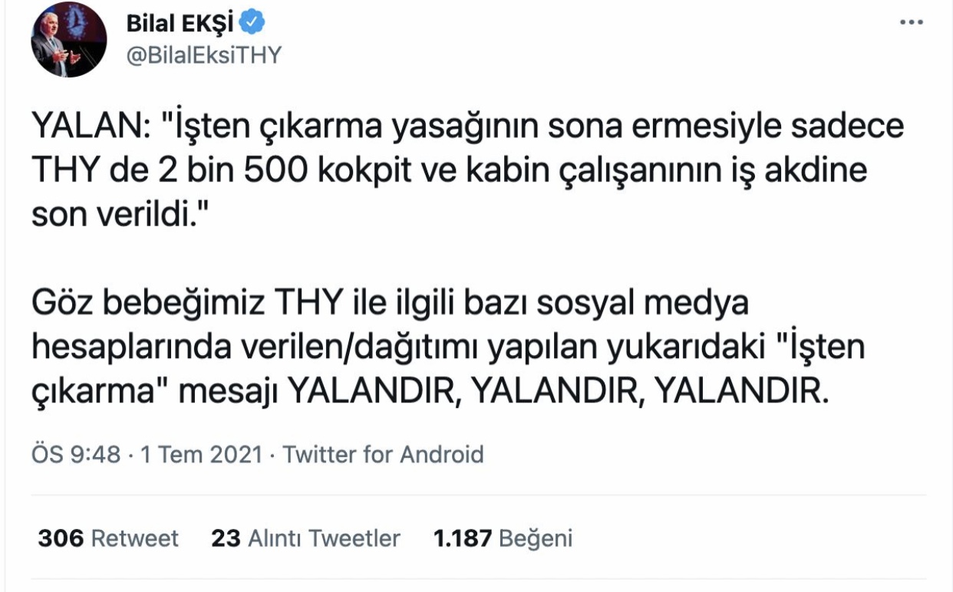The height and width of the screenshot is (592, 953).
Task: Open the tweet's three-dot more options menu
Action: [x=910, y=23]
